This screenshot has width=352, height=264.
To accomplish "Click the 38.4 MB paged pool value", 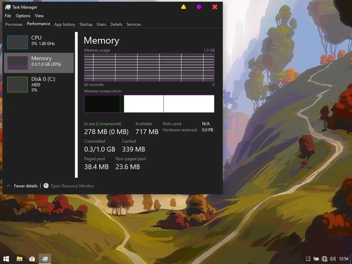I will [96, 167].
